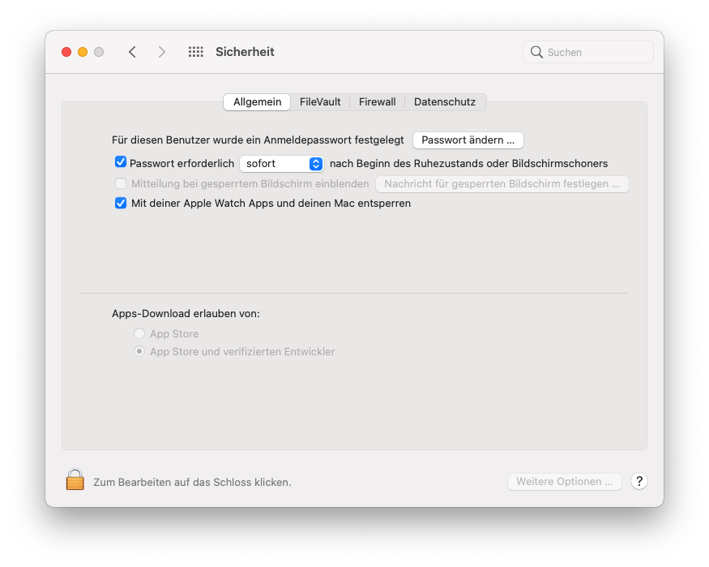Image resolution: width=709 pixels, height=567 pixels.
Task: Open the help question mark button
Action: coord(639,481)
